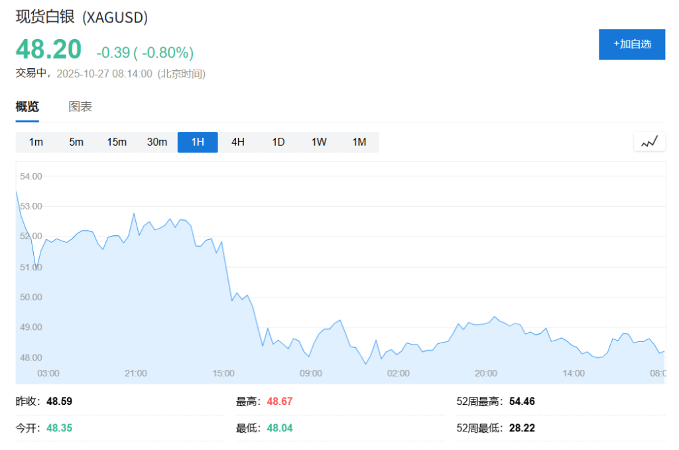Set timeframe to 30m
Image resolution: width=679 pixels, height=450 pixels.
[x=157, y=142]
